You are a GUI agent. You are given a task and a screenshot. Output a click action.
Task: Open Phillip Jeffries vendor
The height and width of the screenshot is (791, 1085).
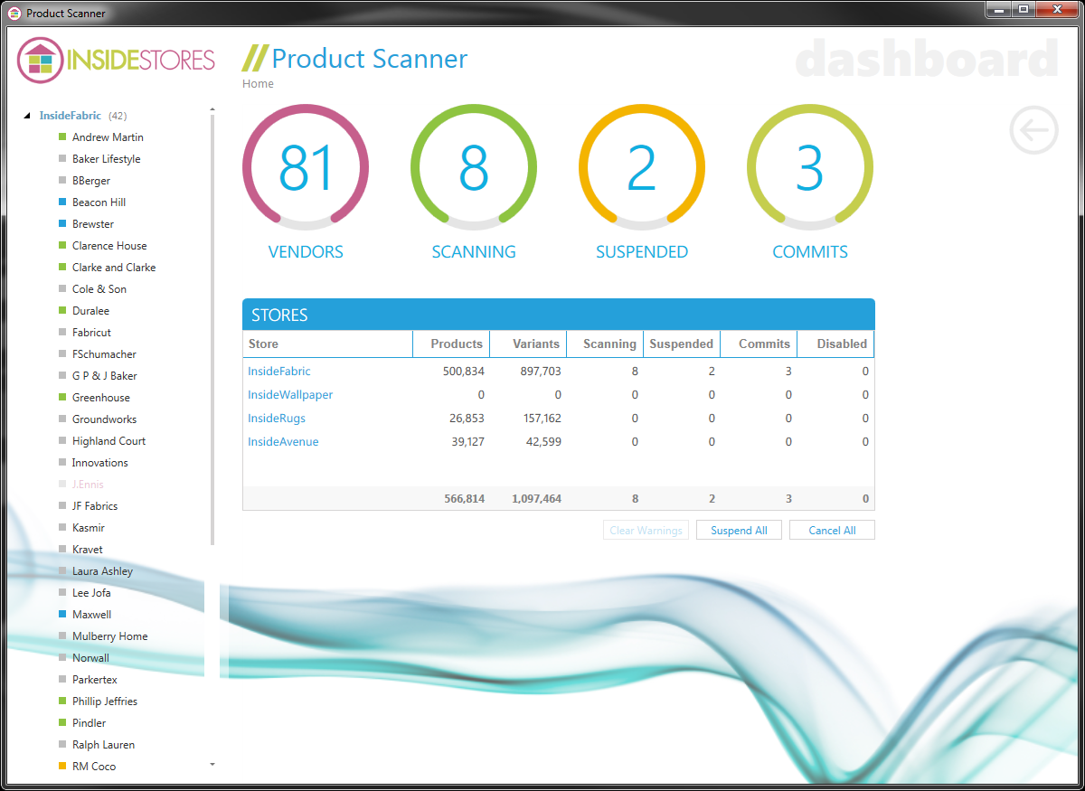pos(105,702)
